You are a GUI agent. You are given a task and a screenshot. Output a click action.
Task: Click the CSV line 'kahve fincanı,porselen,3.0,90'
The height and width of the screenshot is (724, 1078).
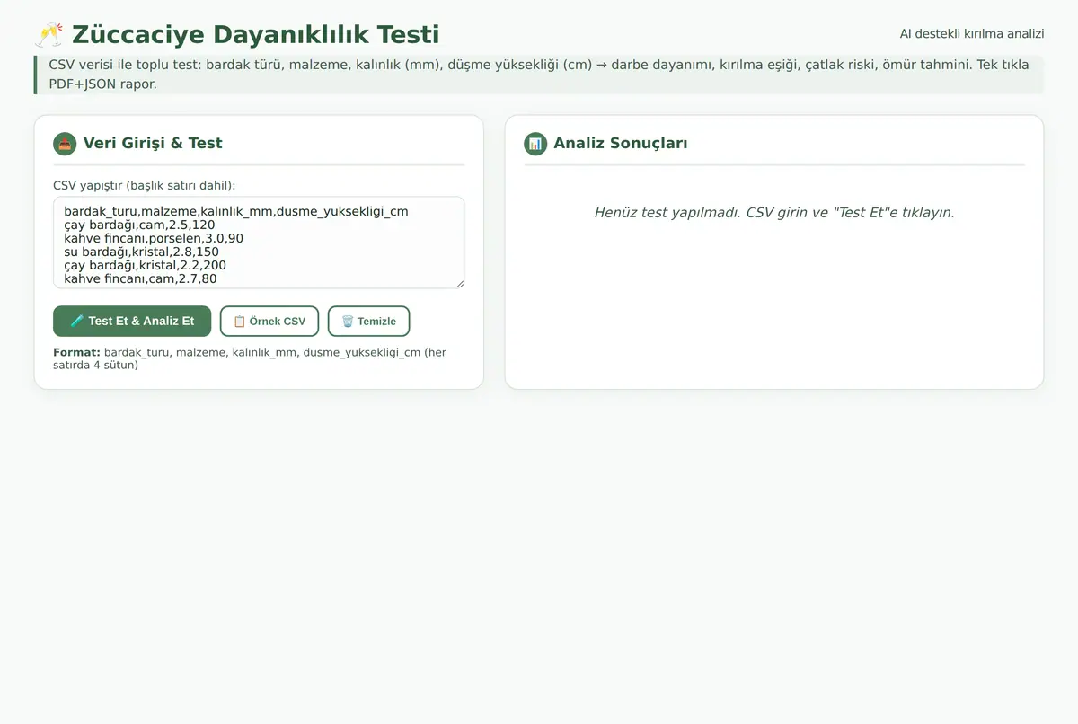[154, 238]
